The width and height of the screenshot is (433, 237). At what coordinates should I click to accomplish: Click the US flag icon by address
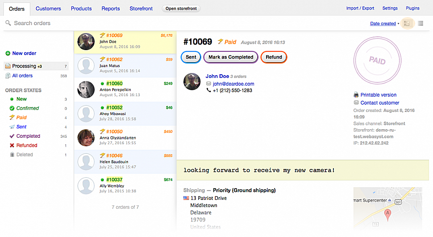(186, 198)
